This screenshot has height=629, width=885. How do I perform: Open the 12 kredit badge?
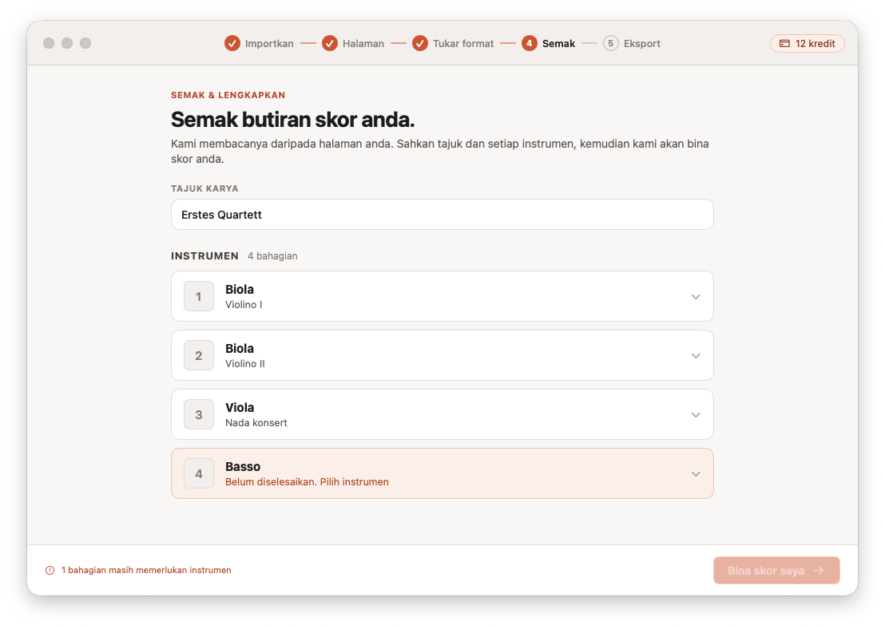point(807,43)
